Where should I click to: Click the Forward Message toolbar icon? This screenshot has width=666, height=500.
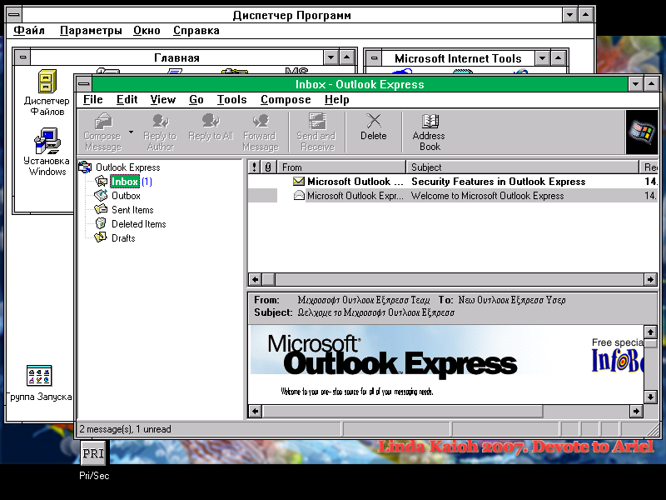tap(261, 121)
